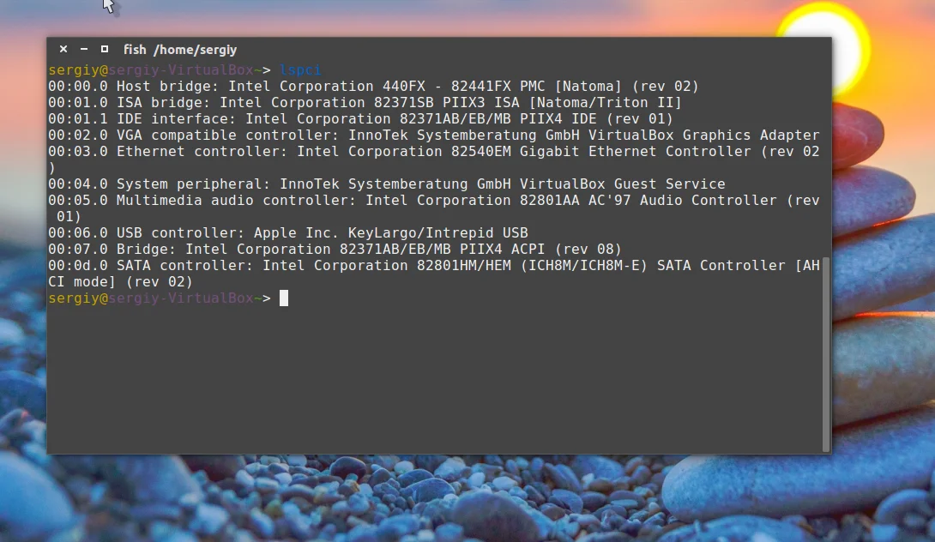Click the VGA compatible controller line

pos(433,135)
